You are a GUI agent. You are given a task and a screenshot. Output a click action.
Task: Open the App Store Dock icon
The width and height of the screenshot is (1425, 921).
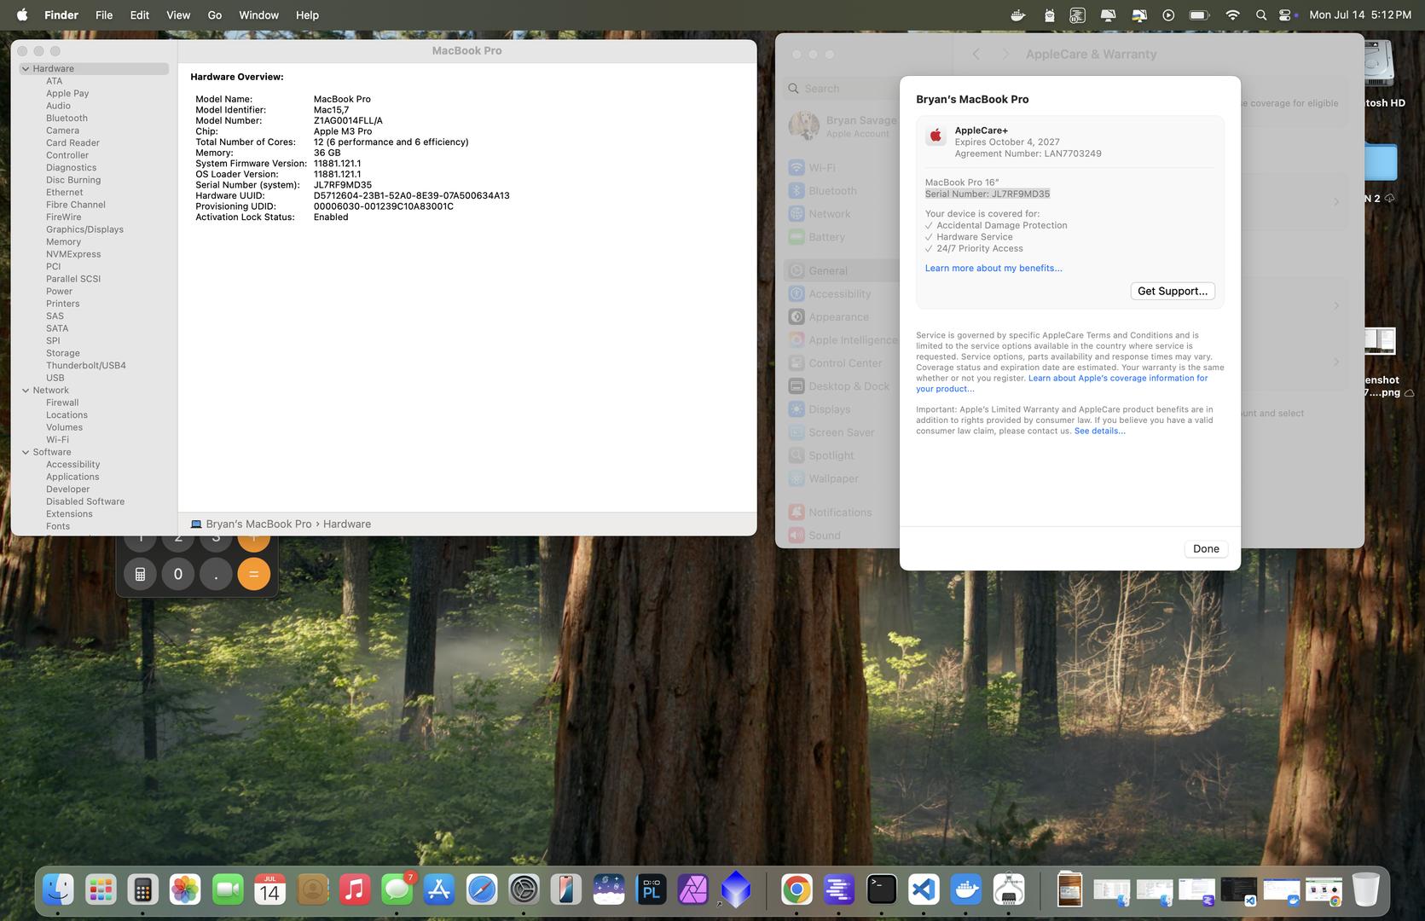(439, 890)
